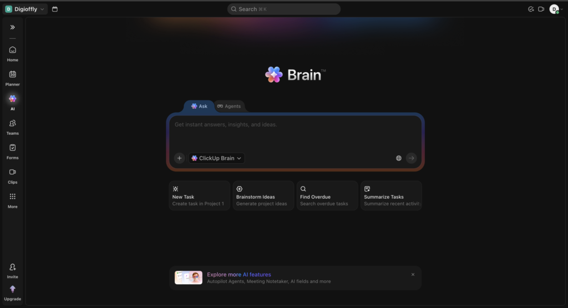Click the checkmark quick action icon top right
The image size is (568, 308).
(x=531, y=9)
